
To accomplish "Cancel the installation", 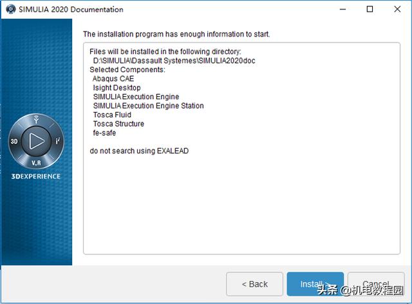I will [x=376, y=284].
